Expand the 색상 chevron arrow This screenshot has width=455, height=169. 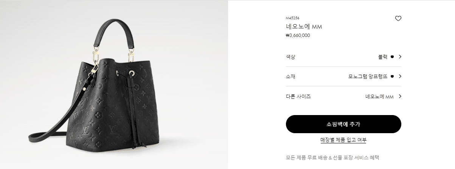400,57
